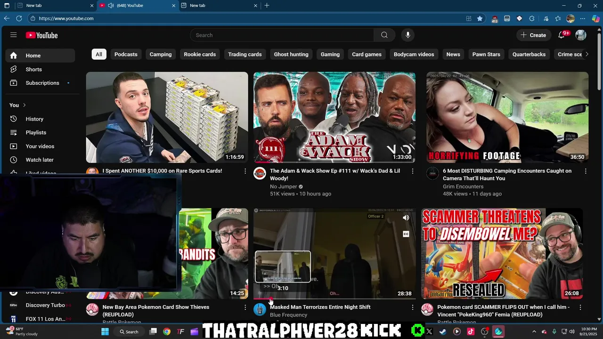Click the search magnifier button
This screenshot has height=339, width=603.
click(x=384, y=35)
